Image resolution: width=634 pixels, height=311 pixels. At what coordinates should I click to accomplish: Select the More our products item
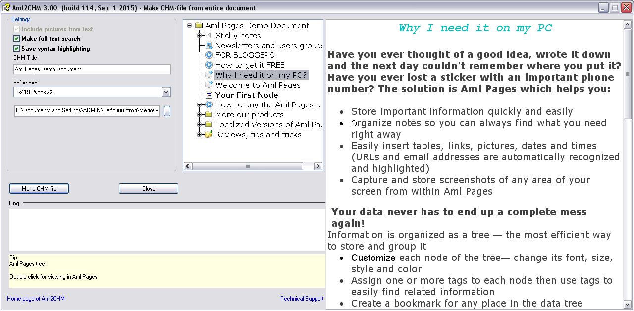250,115
